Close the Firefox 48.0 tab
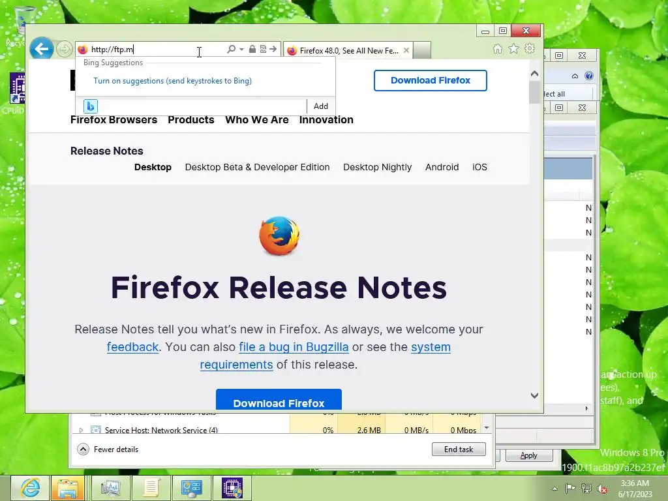668x501 pixels. click(406, 50)
